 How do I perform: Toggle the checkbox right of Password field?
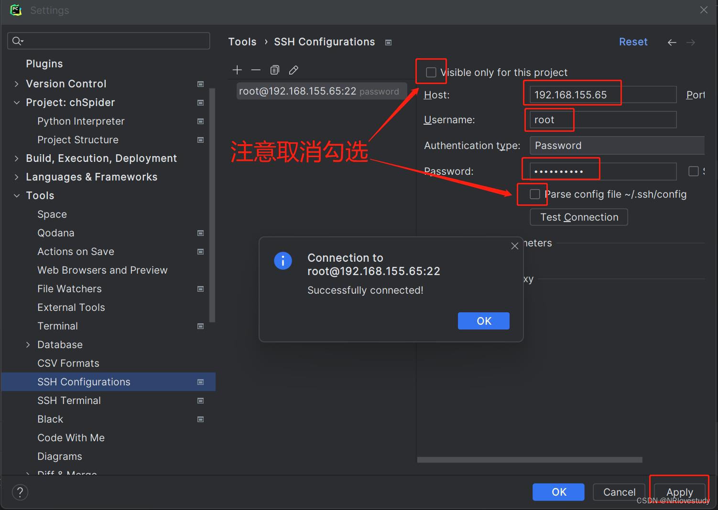click(693, 170)
